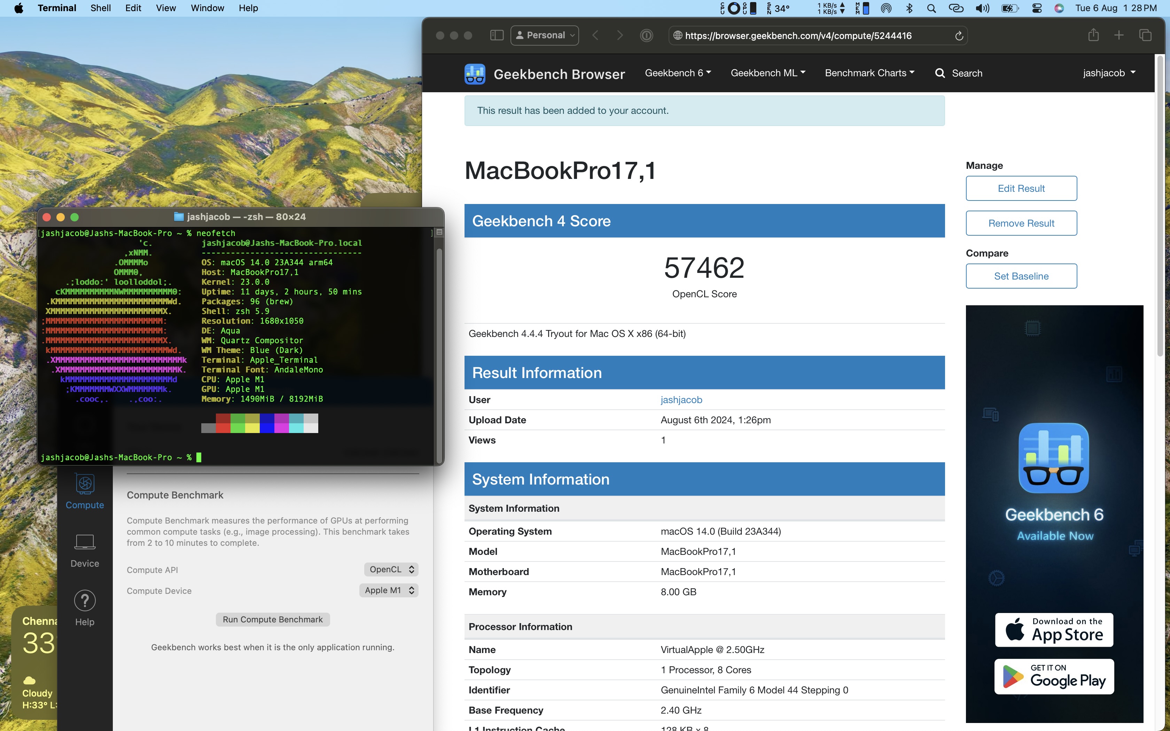Image resolution: width=1170 pixels, height=731 pixels.
Task: Open the Shell menu
Action: (101, 8)
